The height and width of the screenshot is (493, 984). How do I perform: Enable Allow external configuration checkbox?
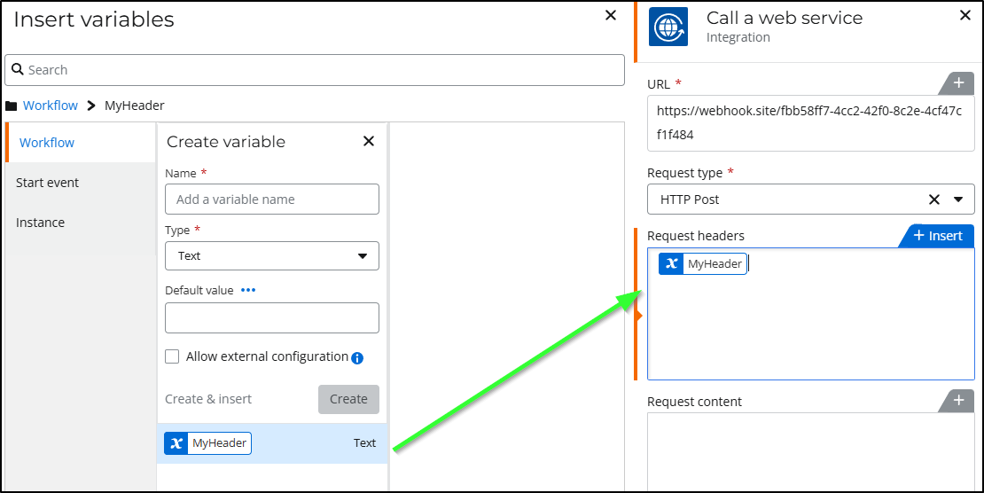173,356
